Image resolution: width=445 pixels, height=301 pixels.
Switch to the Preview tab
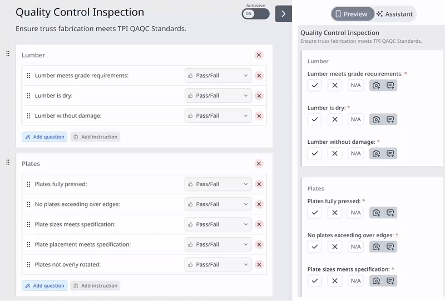point(352,14)
